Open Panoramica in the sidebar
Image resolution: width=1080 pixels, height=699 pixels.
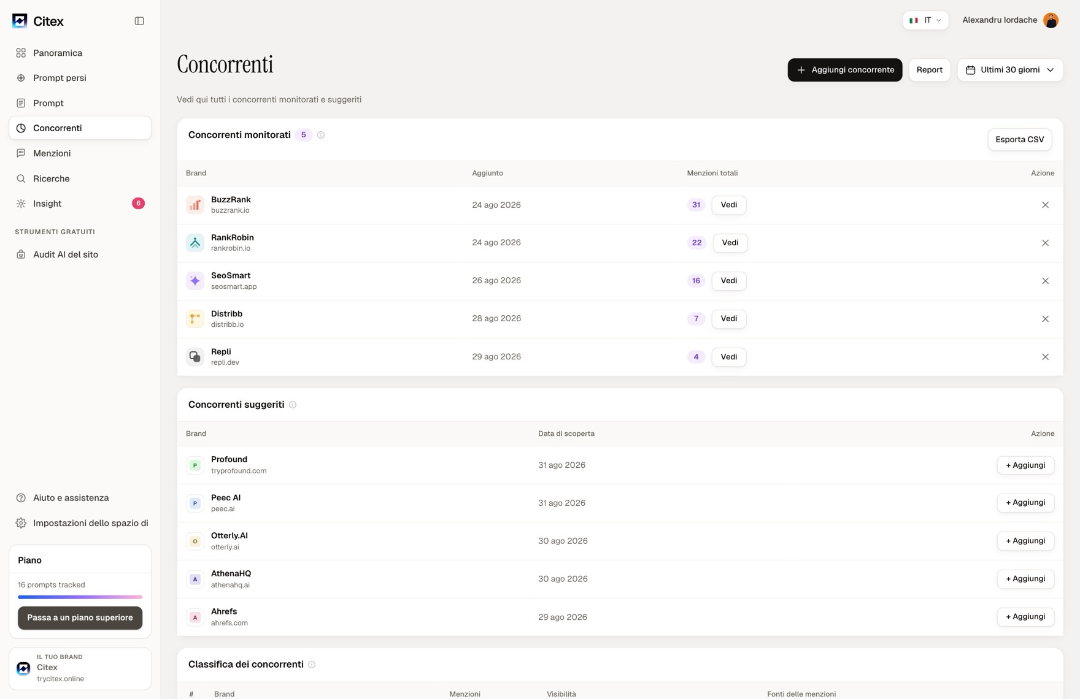point(80,53)
